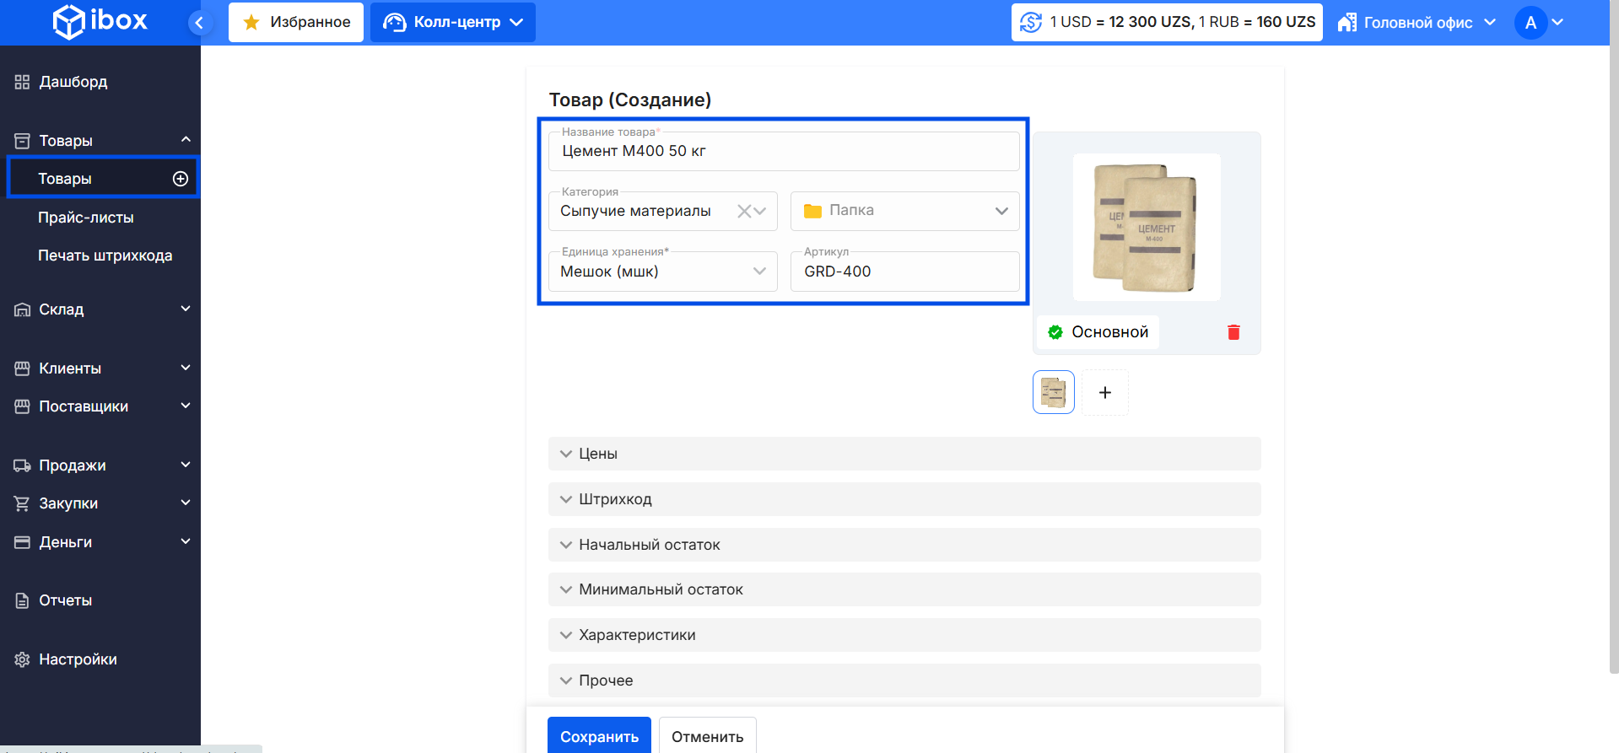The image size is (1619, 753).
Task: Toggle Основной main image marker
Action: click(1098, 332)
